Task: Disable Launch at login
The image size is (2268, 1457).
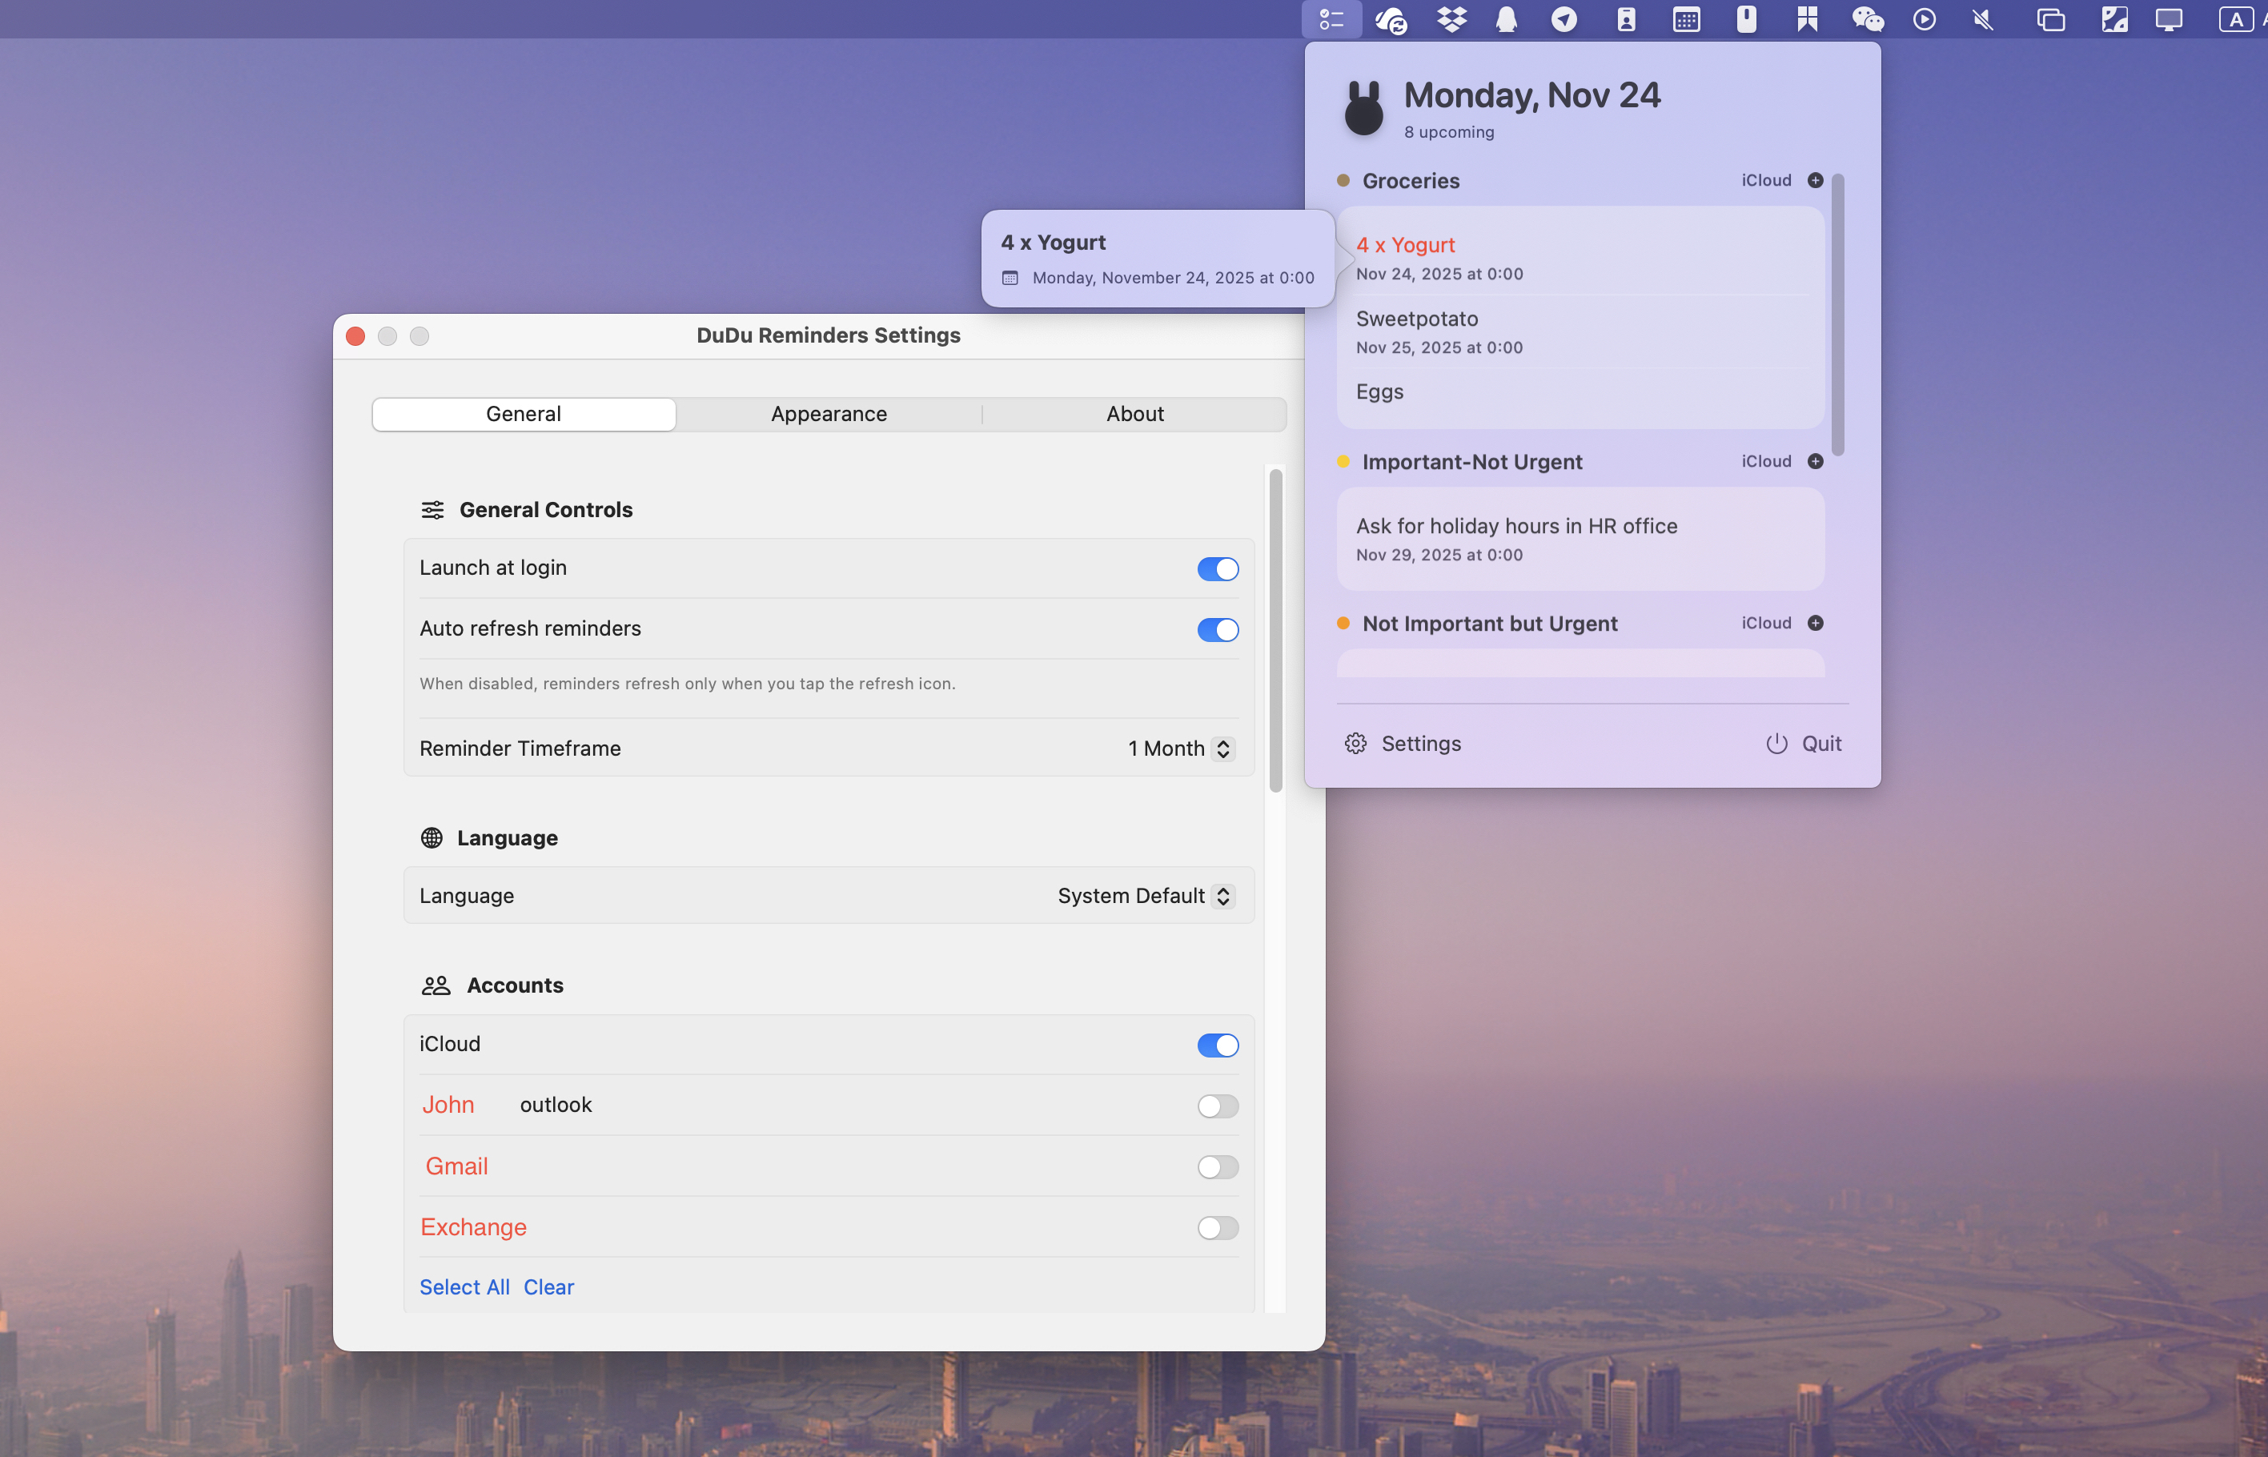Action: tap(1218, 568)
